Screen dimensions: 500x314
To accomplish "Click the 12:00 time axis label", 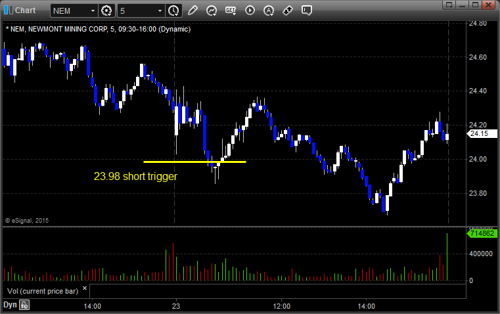I will point(282,306).
